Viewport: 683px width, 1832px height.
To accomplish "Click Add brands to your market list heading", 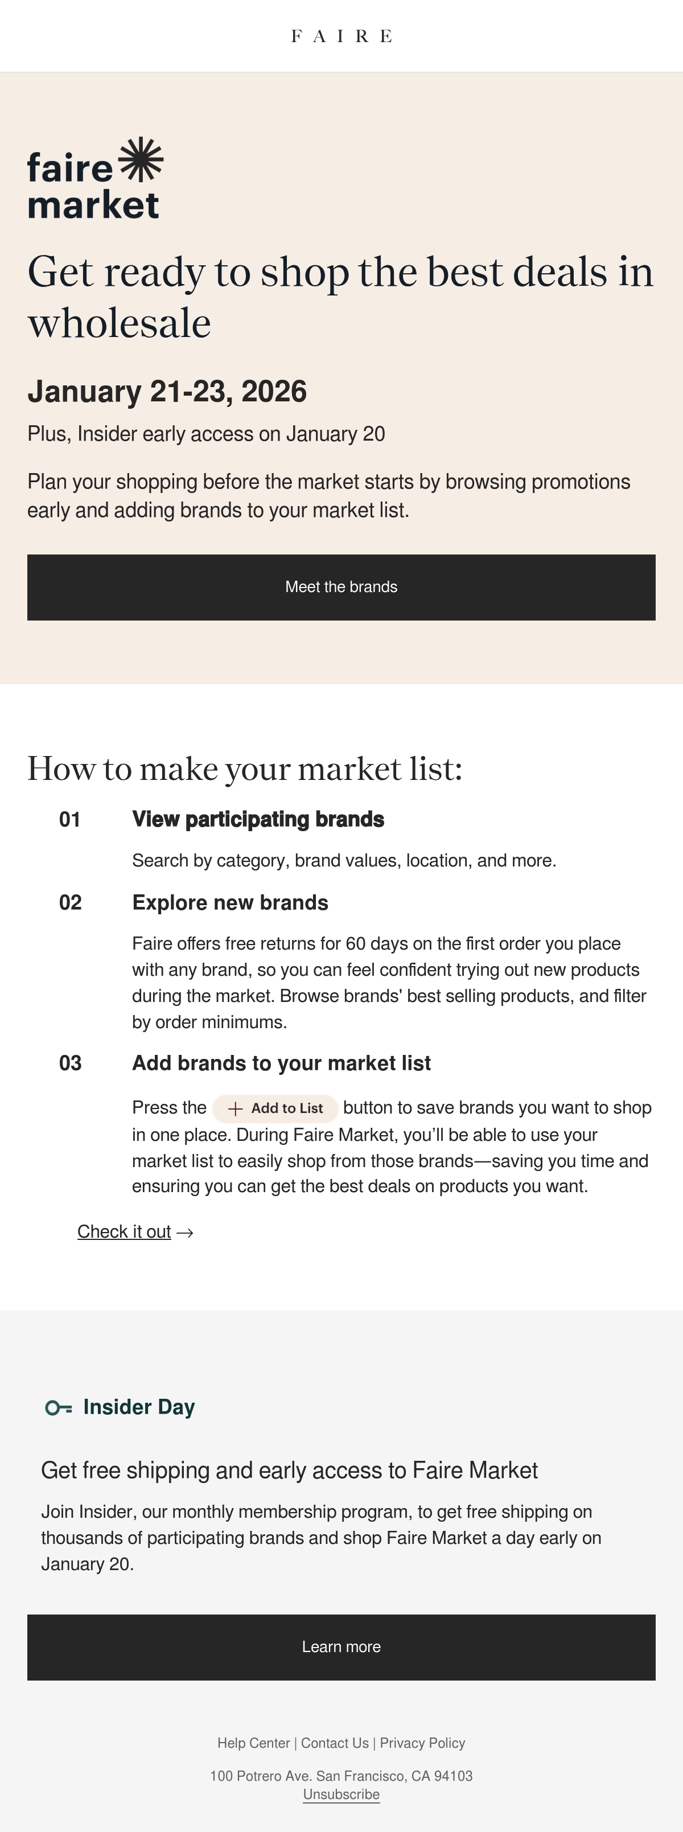I will 281,1063.
